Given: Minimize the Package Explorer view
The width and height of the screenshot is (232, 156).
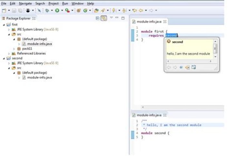Looking at the screenshot, I should coord(117,18).
